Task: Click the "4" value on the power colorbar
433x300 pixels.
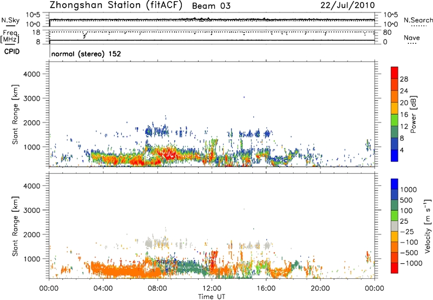Action: (x=402, y=151)
